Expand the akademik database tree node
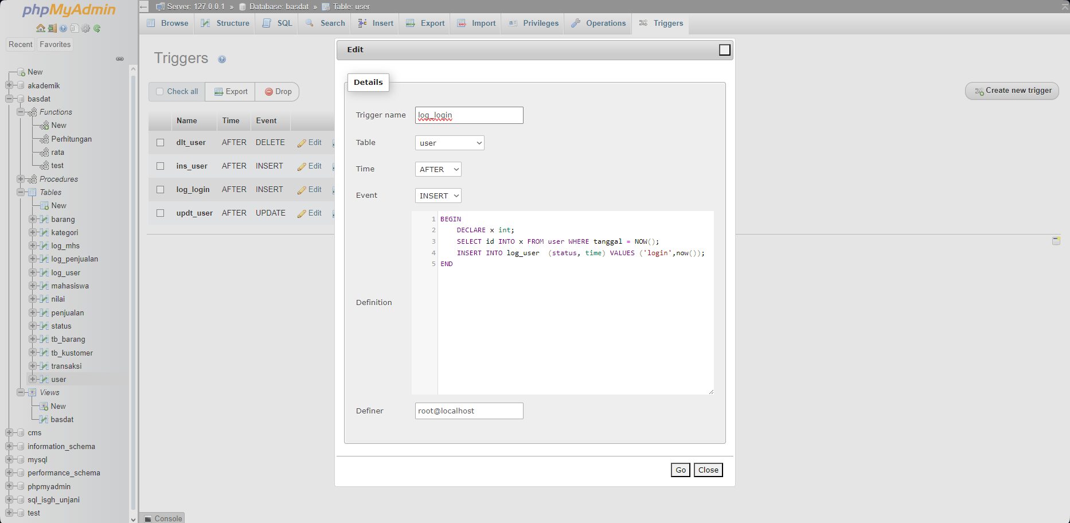 pos(9,85)
